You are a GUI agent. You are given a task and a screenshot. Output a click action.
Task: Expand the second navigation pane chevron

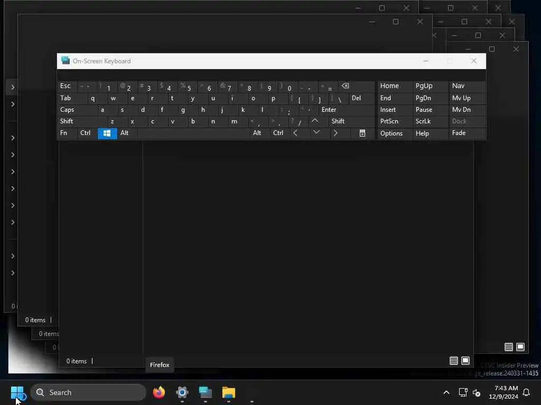click(13, 104)
